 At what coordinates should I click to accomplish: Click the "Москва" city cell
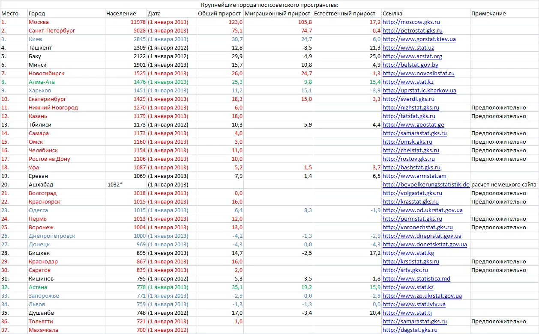[39, 22]
